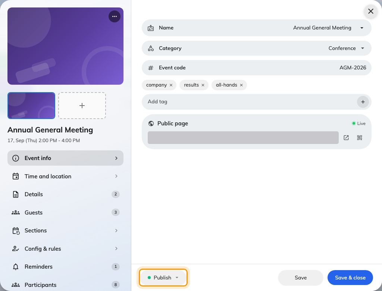
Task: Open the Details section
Action: [65, 194]
